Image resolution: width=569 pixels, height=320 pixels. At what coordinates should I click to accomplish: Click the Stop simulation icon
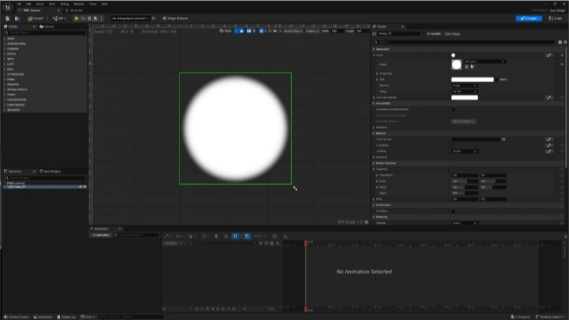click(89, 18)
